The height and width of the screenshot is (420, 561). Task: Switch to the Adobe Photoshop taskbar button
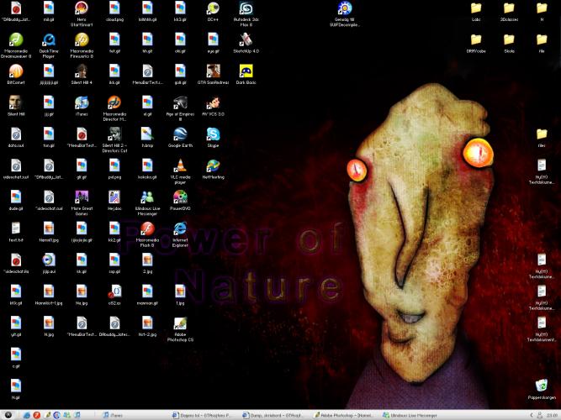point(344,415)
